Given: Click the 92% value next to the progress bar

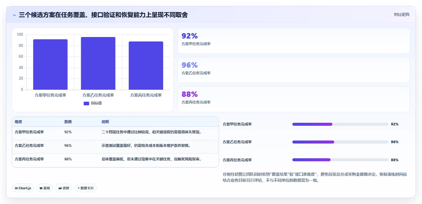Looking at the screenshot, I should point(395,124).
